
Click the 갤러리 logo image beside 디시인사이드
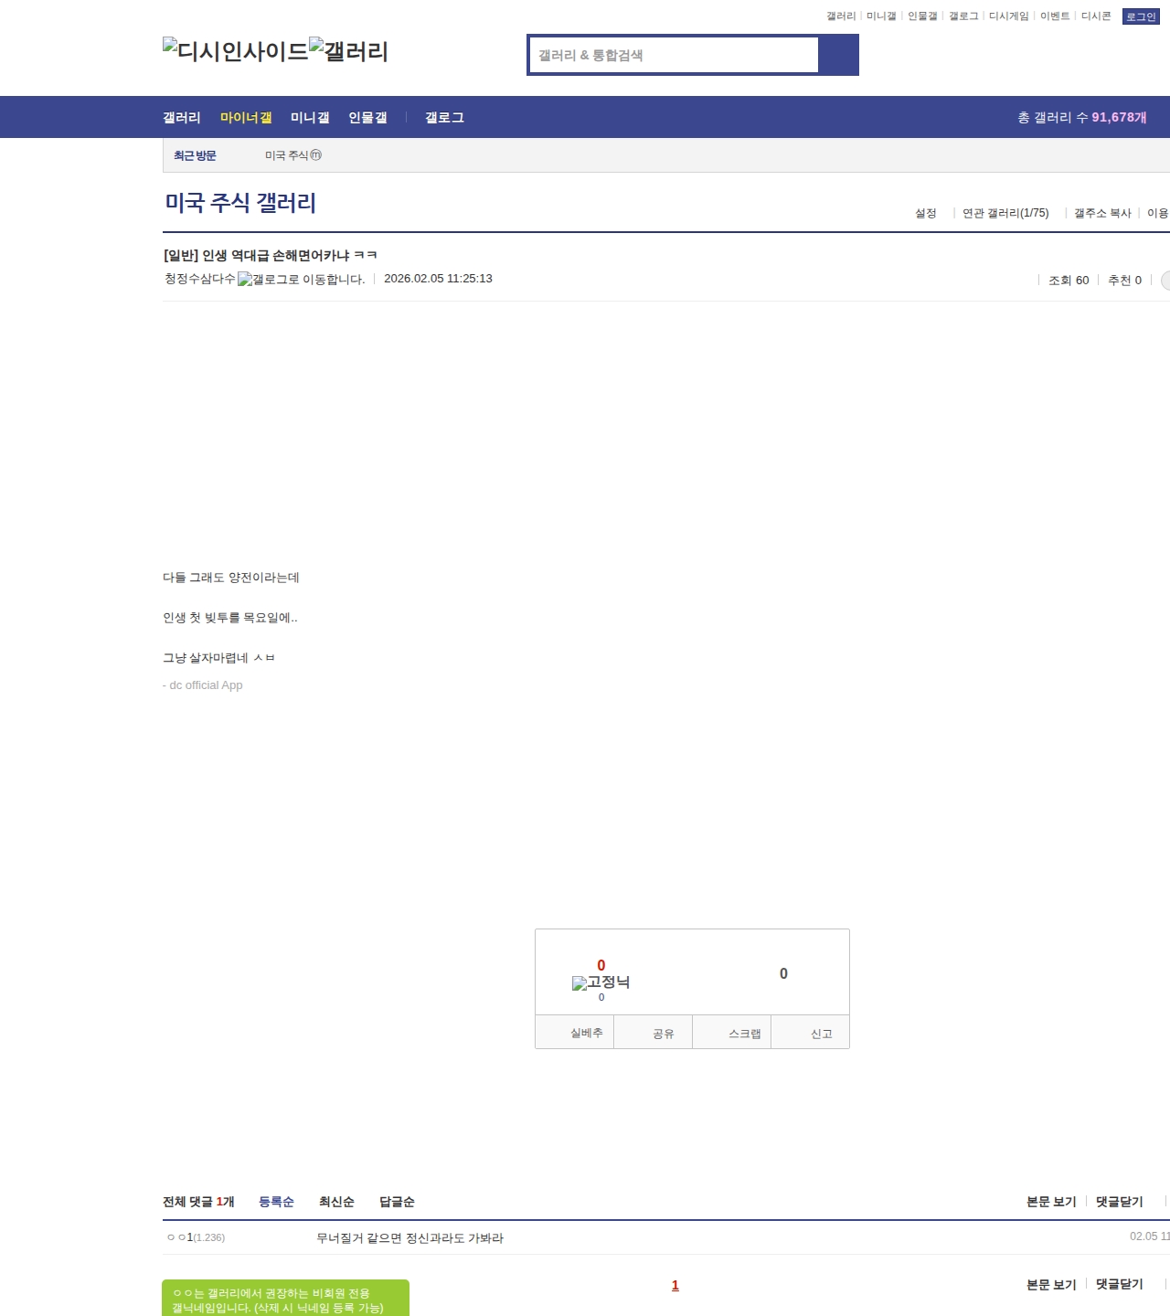pos(348,50)
